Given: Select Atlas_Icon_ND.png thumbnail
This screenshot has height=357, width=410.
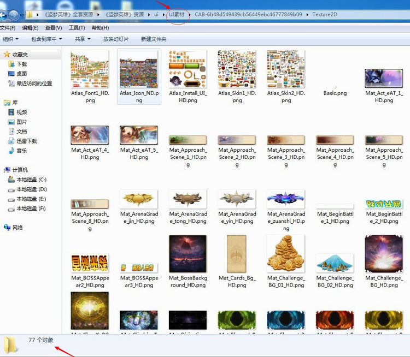Looking at the screenshot, I should coord(139,69).
